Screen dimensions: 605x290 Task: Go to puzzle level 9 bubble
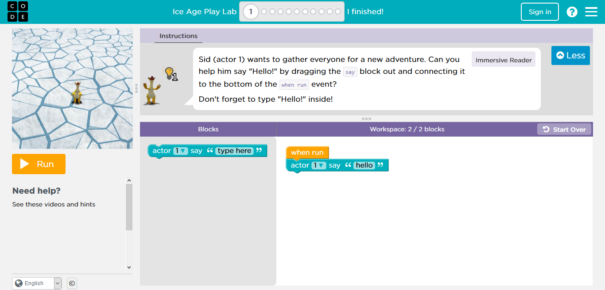pos(322,11)
